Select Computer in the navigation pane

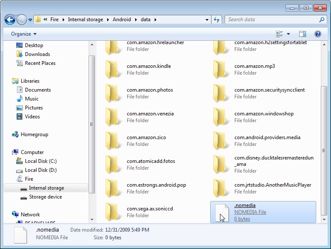[x=32, y=152]
